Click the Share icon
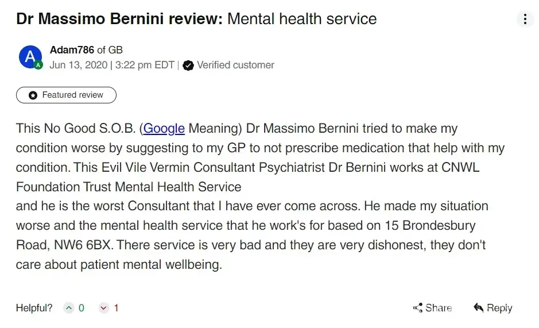 pyautogui.click(x=418, y=308)
